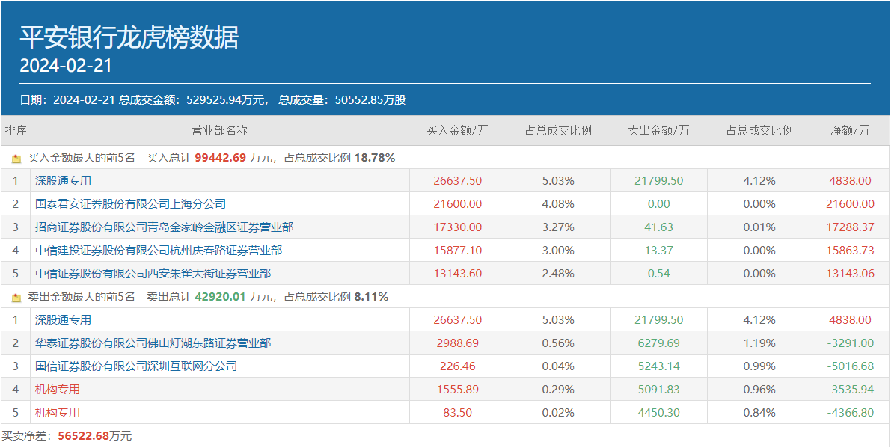Open 中信证券西安朱雀大街证券营业部 link
891x448 pixels.
[153, 274]
